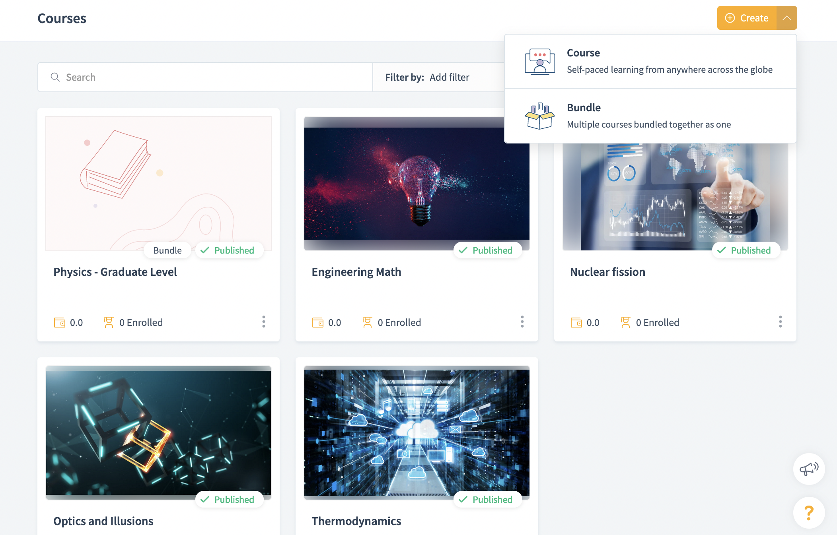The width and height of the screenshot is (837, 535).
Task: Click the Bundle box icon in dropdown
Action: click(x=539, y=116)
